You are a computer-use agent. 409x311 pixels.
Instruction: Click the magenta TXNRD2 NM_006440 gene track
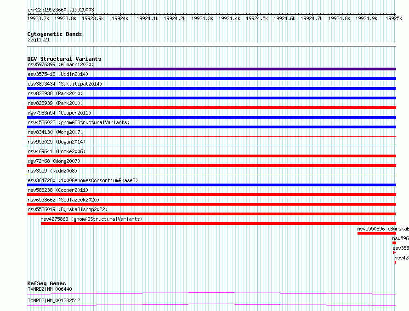click(x=211, y=293)
